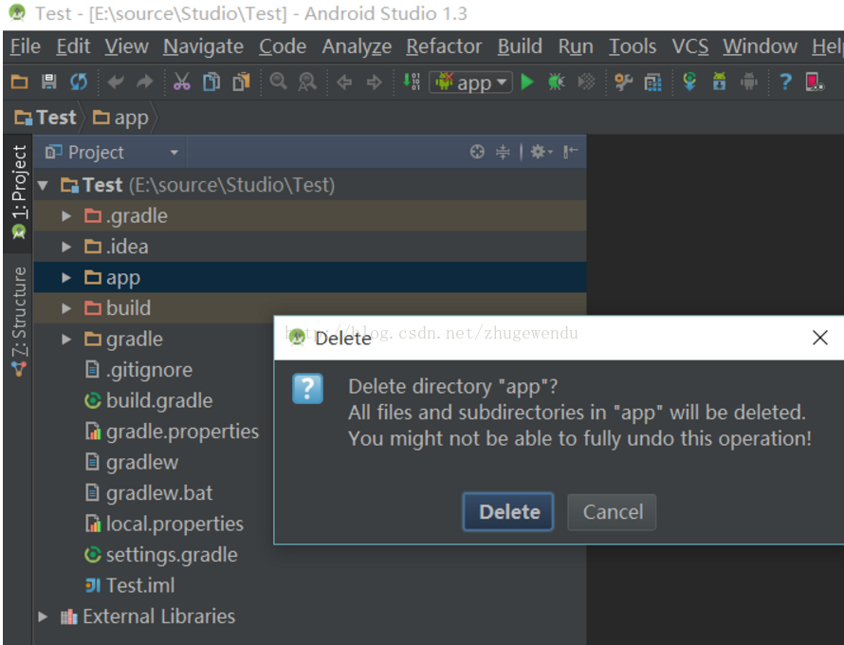This screenshot has width=844, height=645.
Task: Hide the Project panel with pin icon
Action: [x=570, y=152]
